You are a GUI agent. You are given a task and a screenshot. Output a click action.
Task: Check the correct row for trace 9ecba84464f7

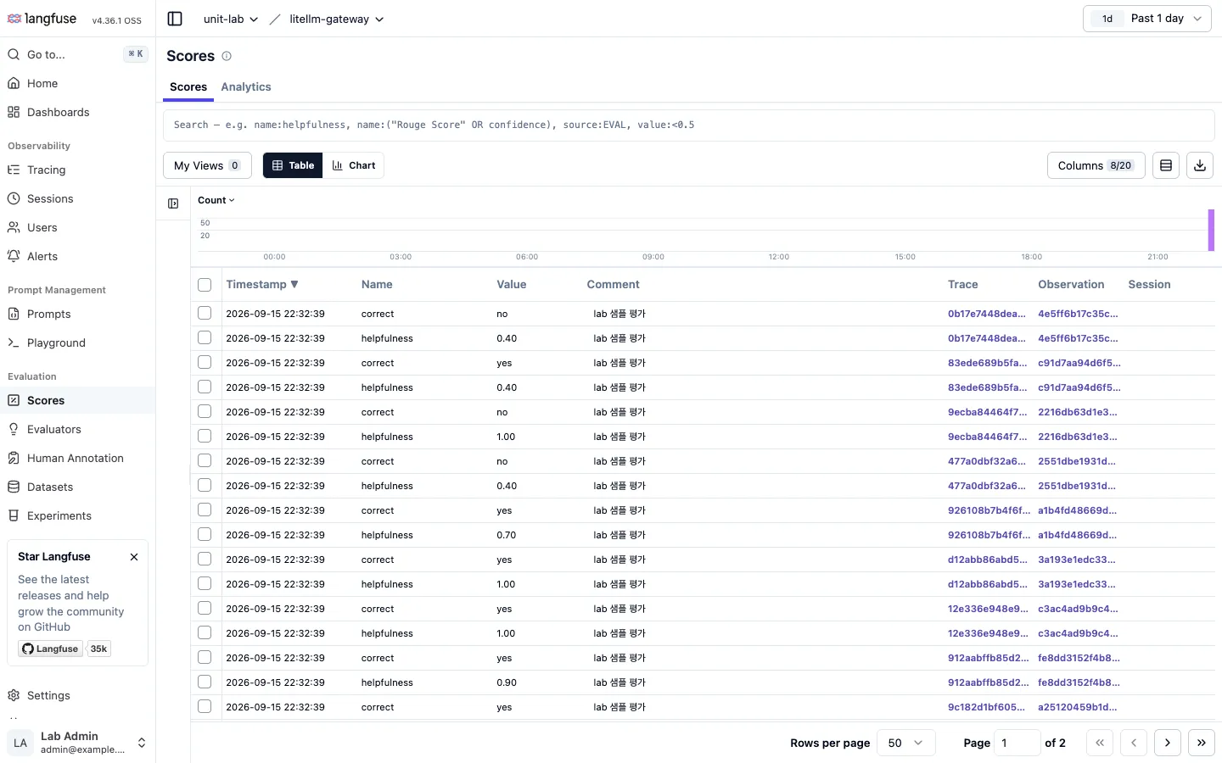pyautogui.click(x=205, y=411)
